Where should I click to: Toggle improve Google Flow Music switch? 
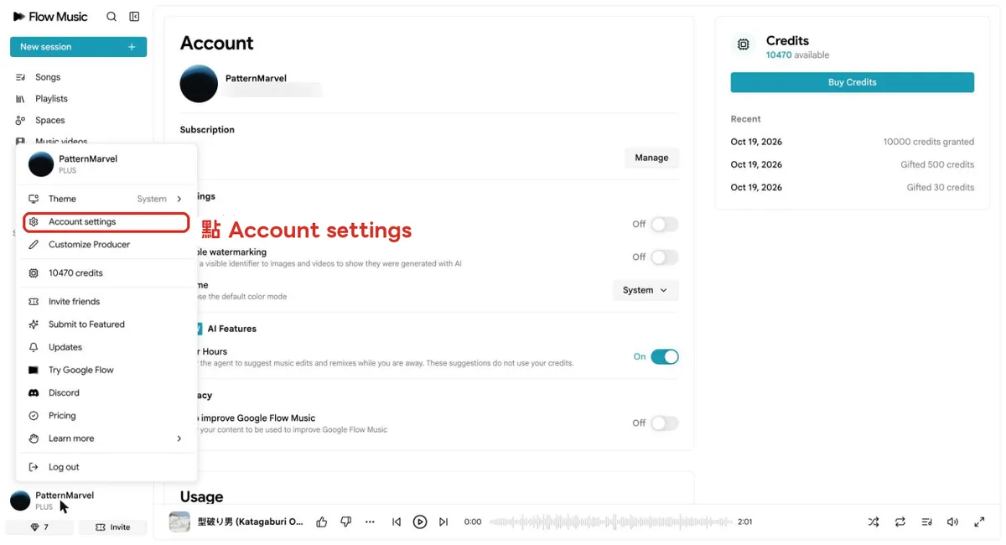pos(664,423)
